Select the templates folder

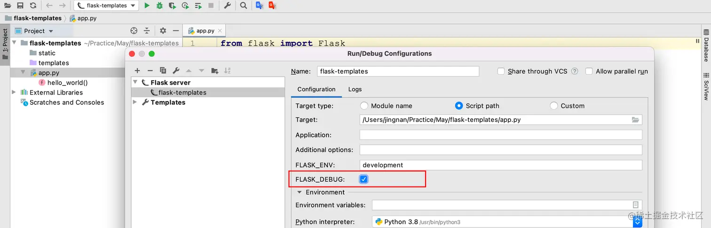tap(49, 63)
